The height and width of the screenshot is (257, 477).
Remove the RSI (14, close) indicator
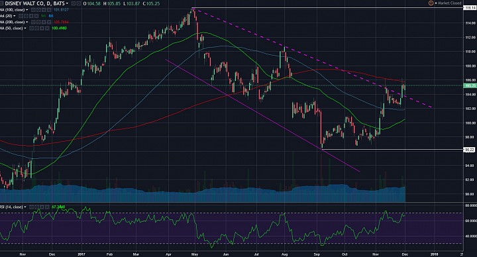pyautogui.click(x=47, y=207)
